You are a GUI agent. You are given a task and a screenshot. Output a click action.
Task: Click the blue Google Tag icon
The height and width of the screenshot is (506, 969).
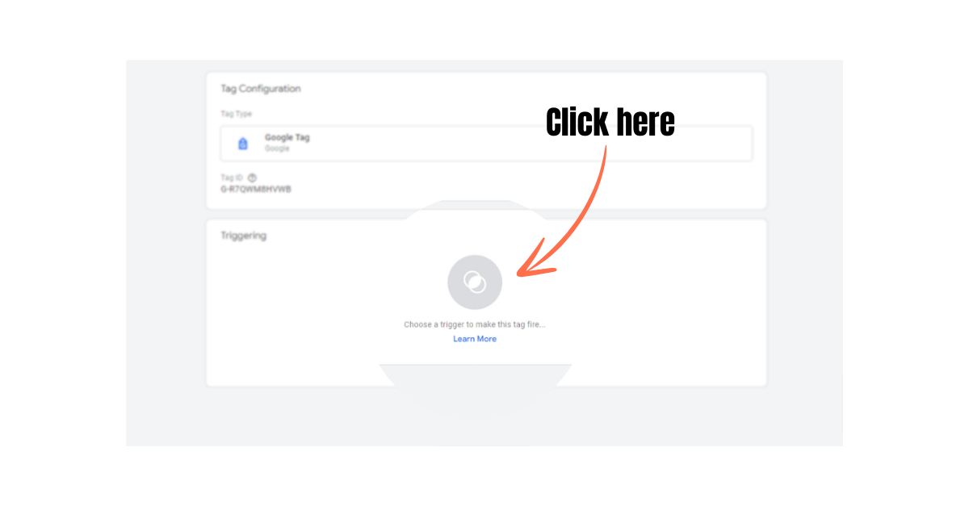[x=242, y=144]
